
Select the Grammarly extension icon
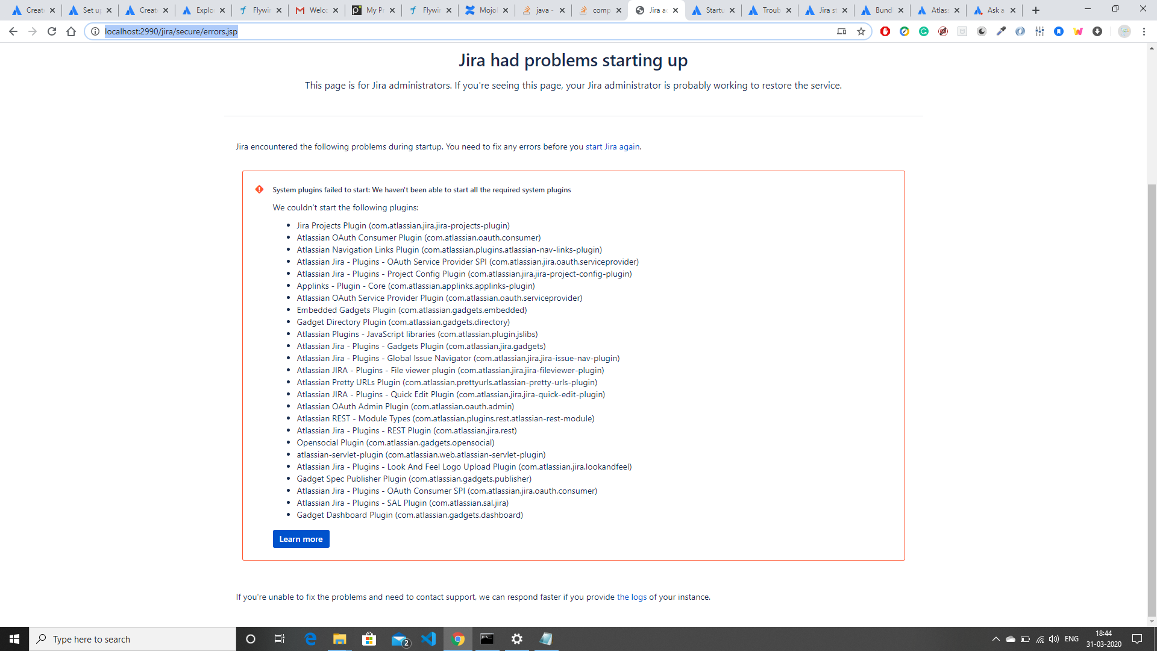click(x=924, y=31)
